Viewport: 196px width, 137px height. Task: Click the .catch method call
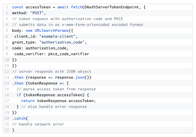coord(19,118)
